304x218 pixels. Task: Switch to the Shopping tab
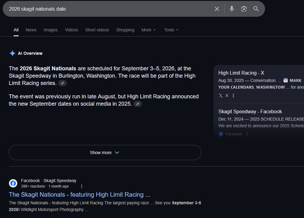click(125, 30)
